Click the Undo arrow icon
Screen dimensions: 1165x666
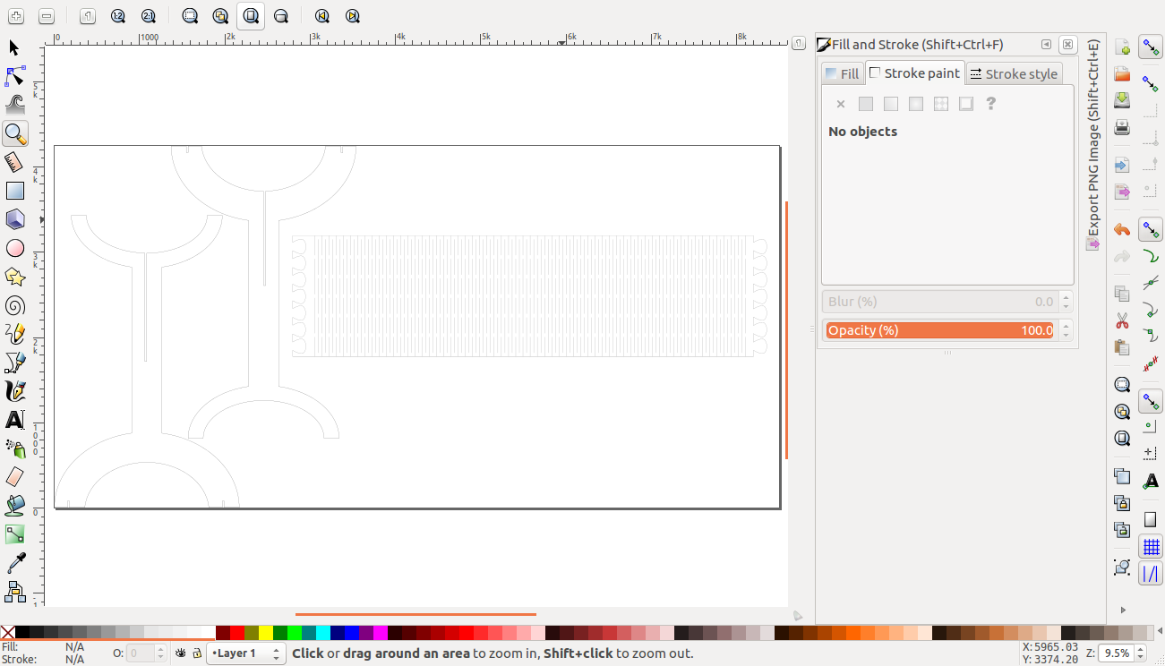pyautogui.click(x=1122, y=230)
